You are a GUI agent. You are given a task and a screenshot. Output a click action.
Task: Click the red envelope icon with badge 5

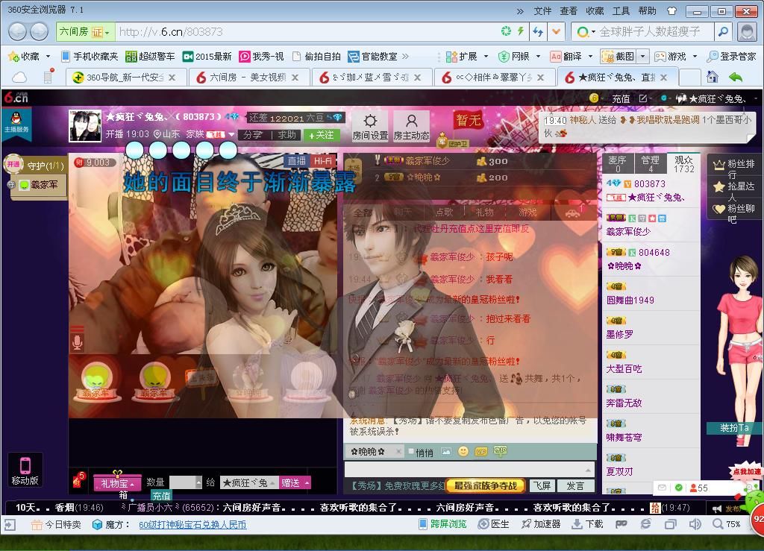(x=78, y=480)
